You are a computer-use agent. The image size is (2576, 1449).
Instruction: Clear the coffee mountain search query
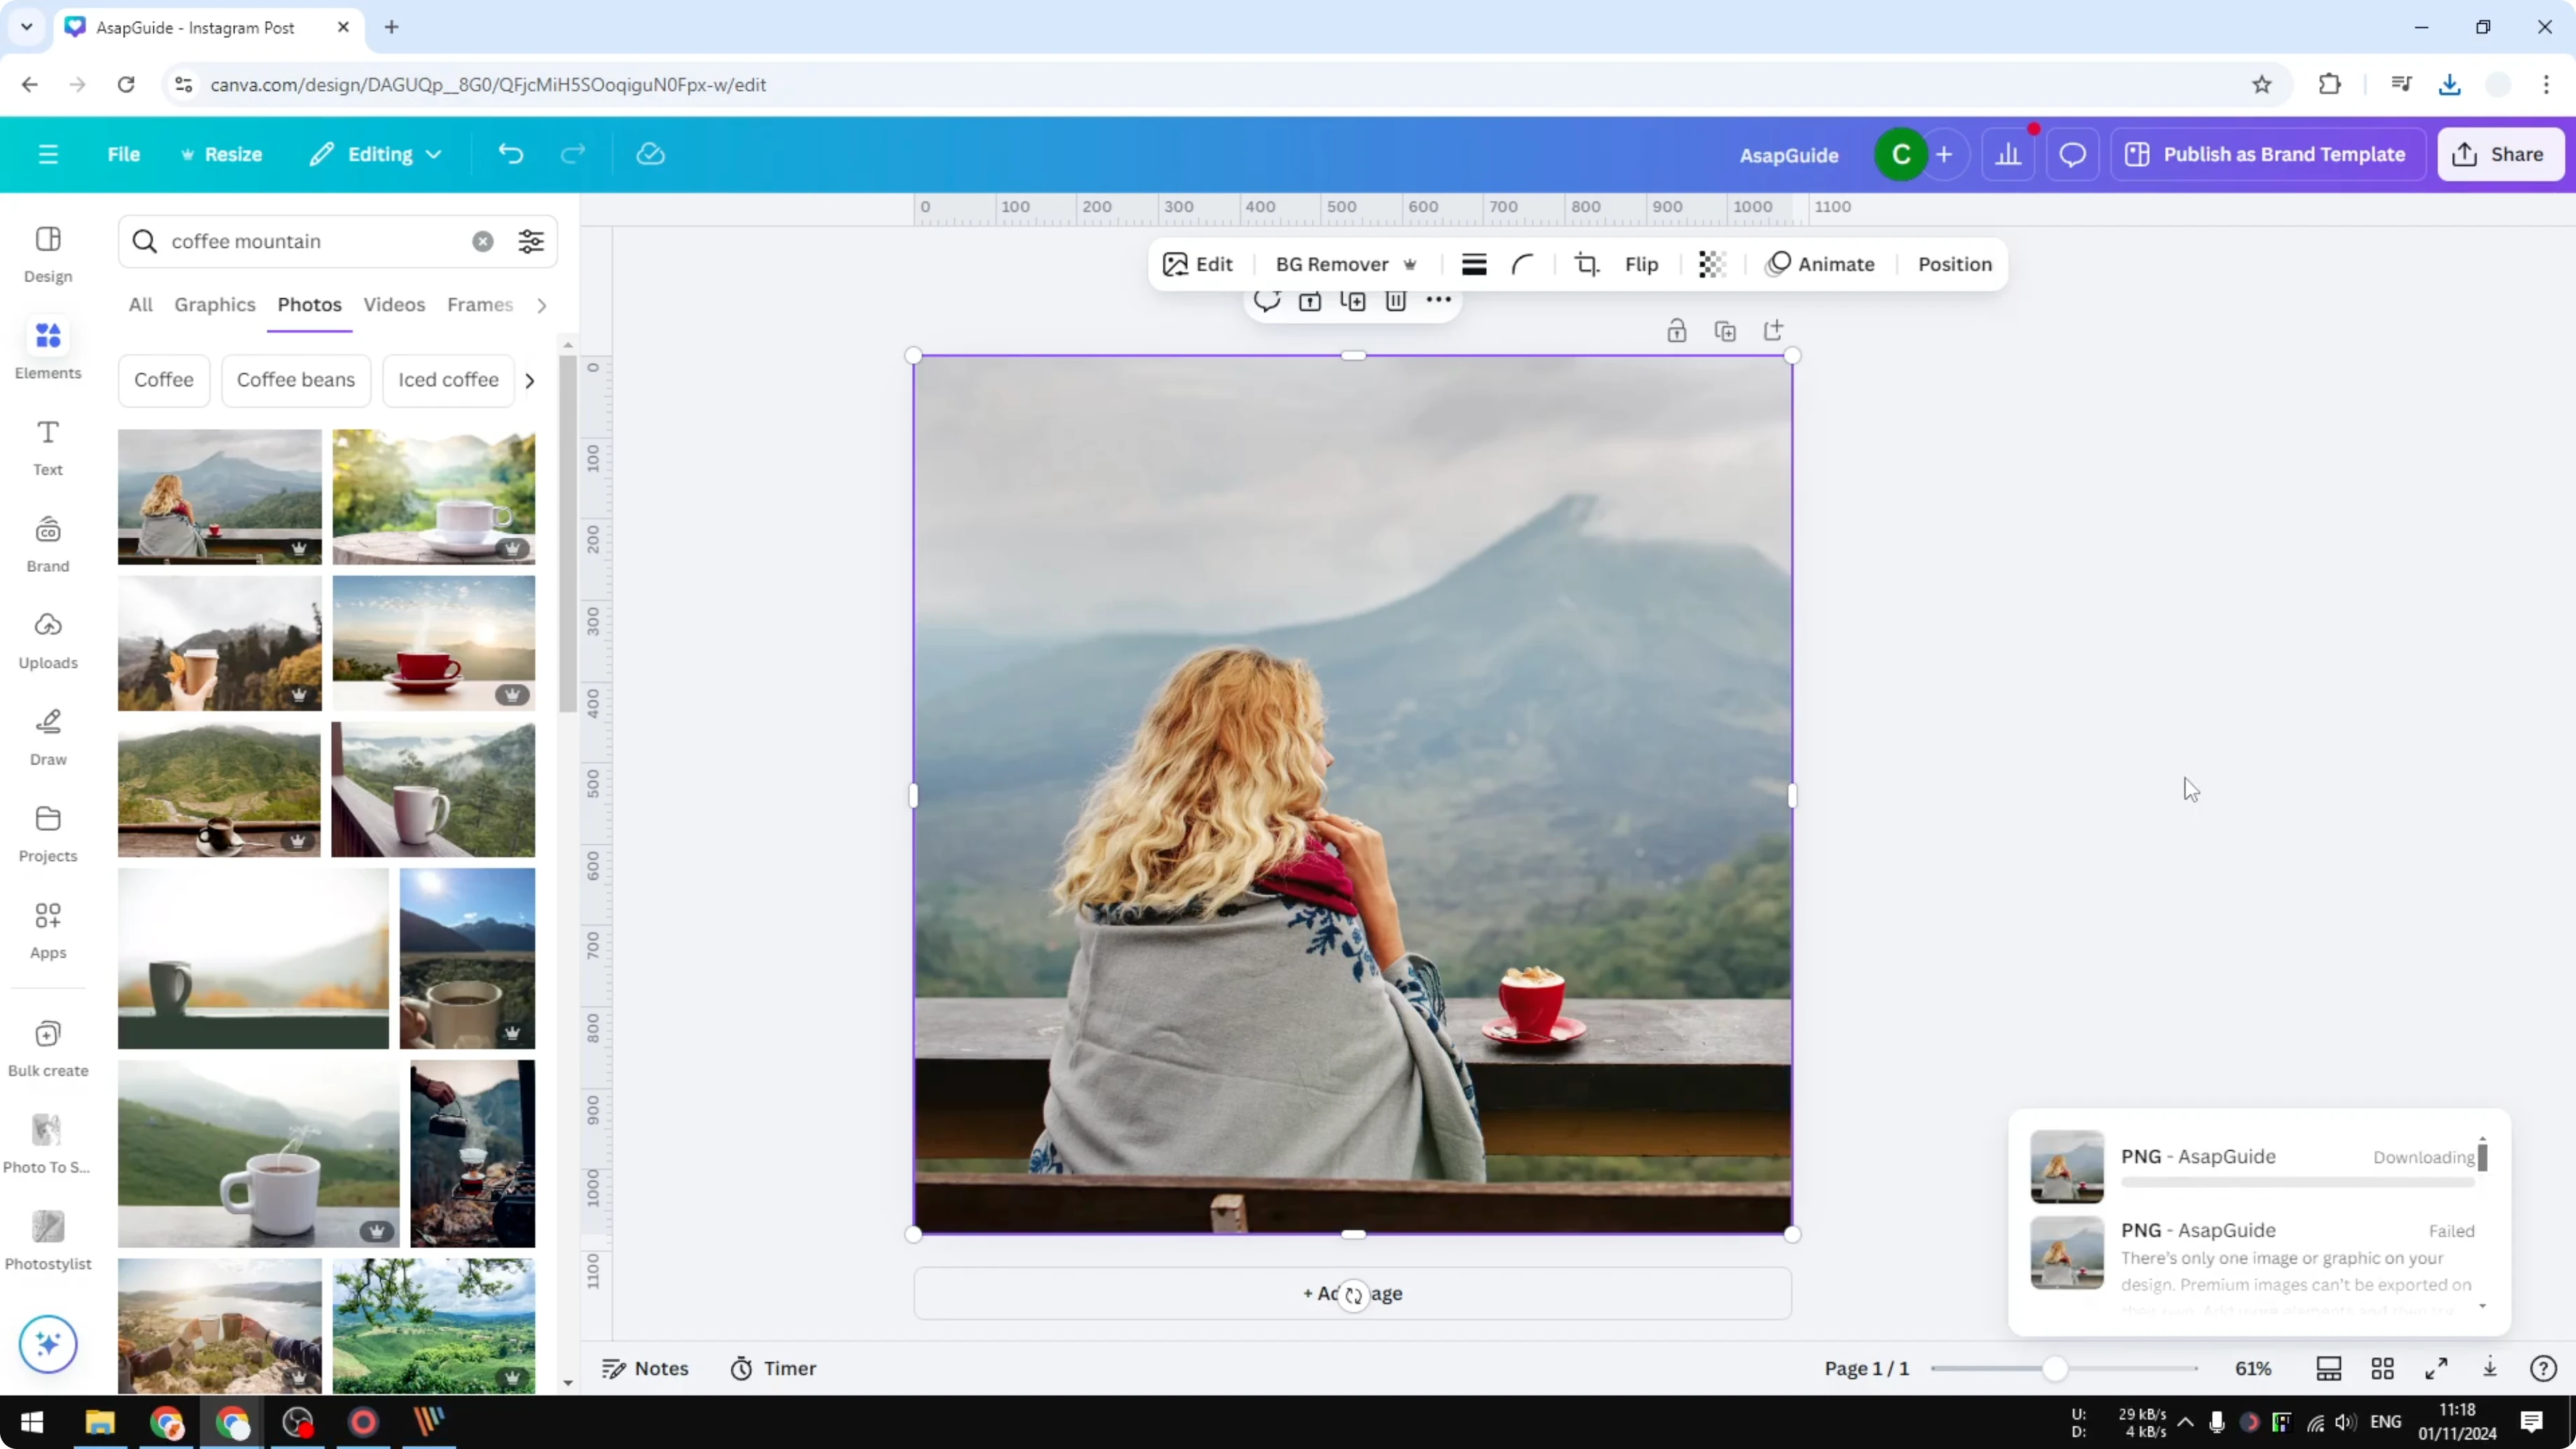click(x=483, y=241)
